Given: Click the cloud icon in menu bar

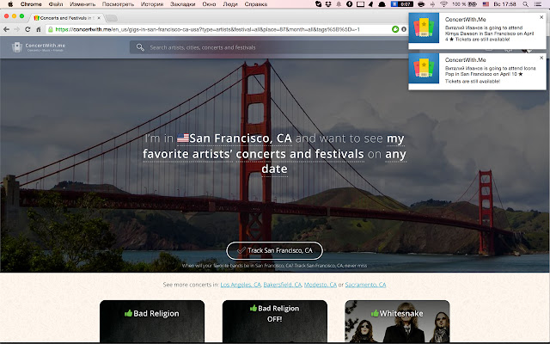Looking at the screenshot, I should [382, 4].
